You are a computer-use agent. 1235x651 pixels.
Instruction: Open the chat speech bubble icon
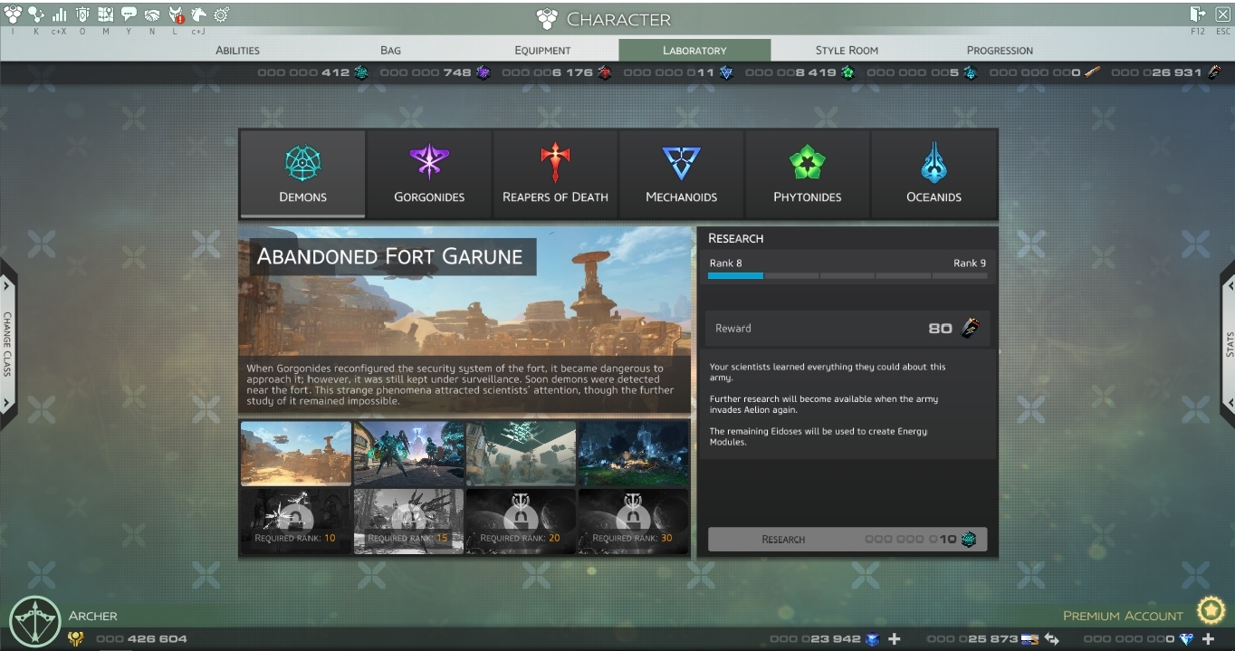pos(129,14)
